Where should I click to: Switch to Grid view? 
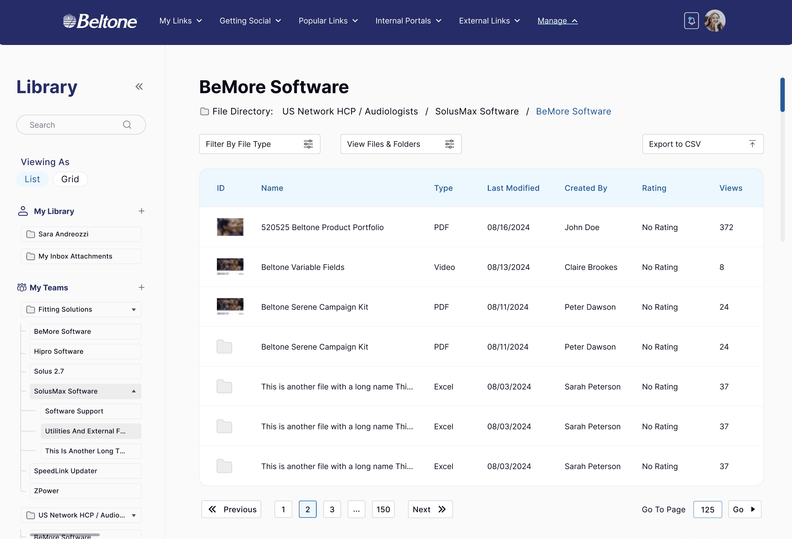(70, 179)
